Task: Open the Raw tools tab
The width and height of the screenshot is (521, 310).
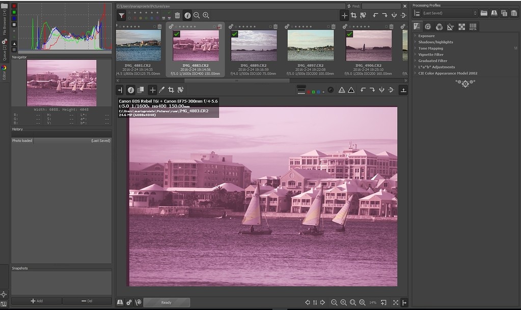Action: 462,25
